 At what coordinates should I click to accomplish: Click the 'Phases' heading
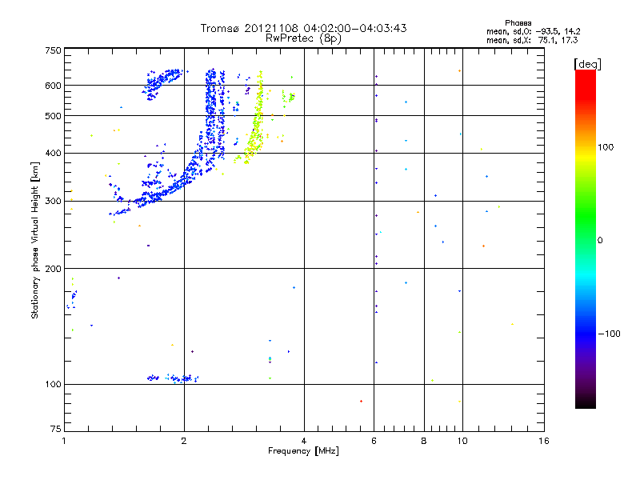pyautogui.click(x=518, y=23)
